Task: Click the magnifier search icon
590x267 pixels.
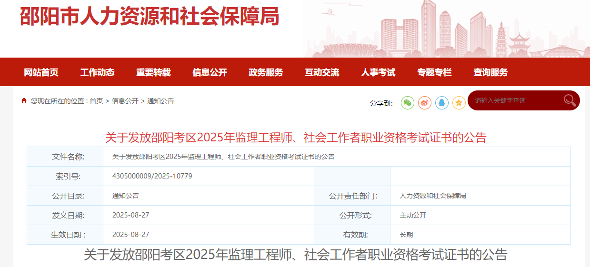Action: (570, 100)
